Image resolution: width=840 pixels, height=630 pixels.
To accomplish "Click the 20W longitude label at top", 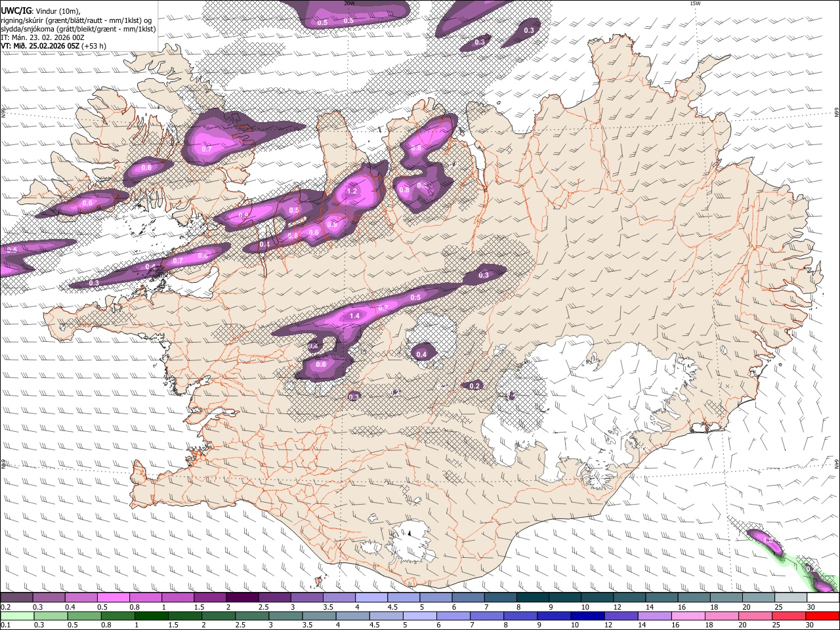I will click(x=349, y=3).
